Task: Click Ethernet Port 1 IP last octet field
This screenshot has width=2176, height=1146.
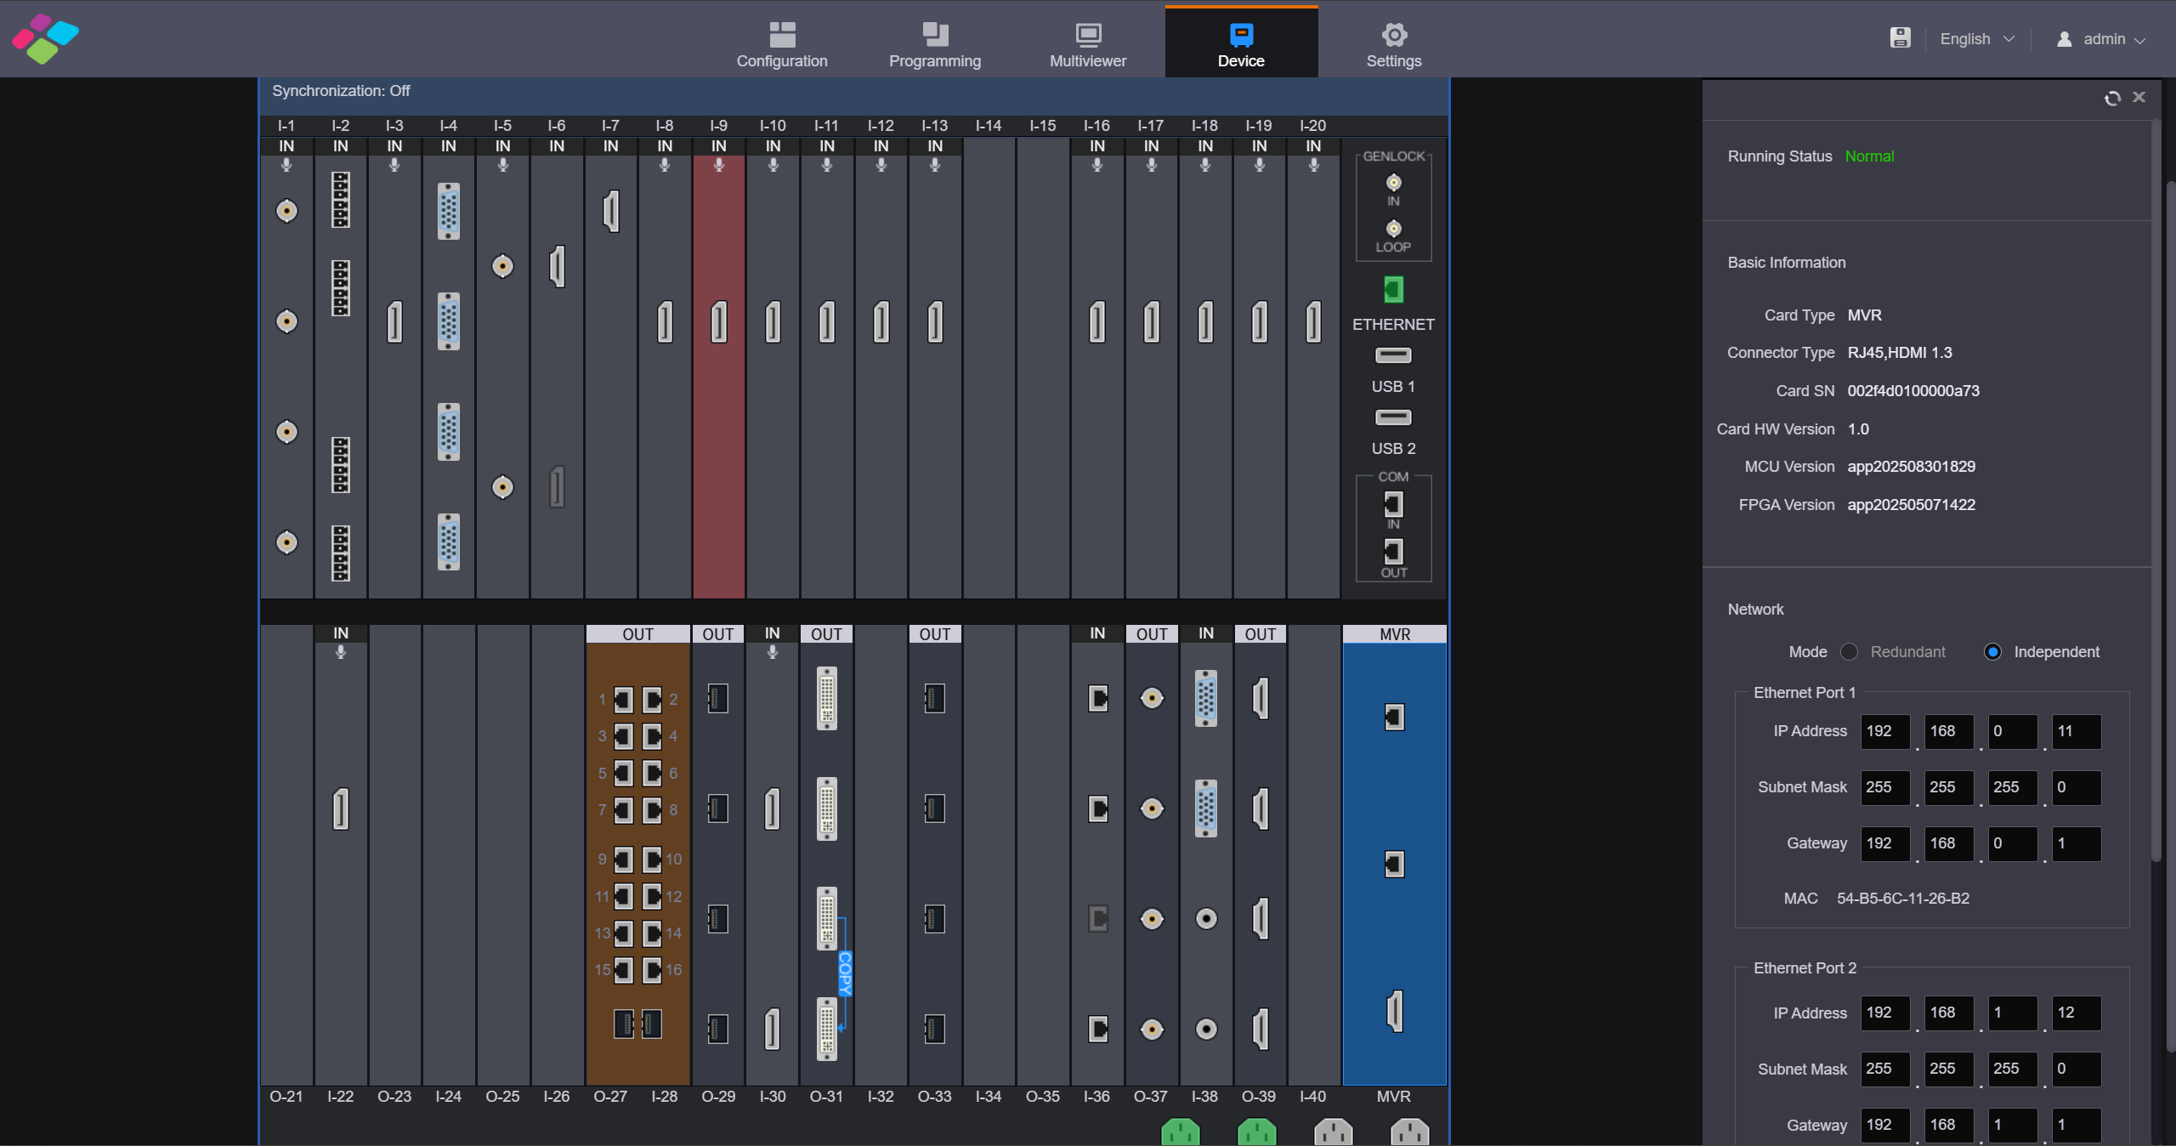Action: point(2076,732)
